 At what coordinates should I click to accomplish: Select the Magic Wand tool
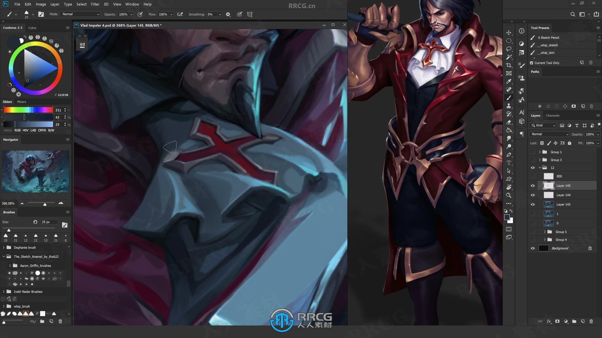point(509,57)
